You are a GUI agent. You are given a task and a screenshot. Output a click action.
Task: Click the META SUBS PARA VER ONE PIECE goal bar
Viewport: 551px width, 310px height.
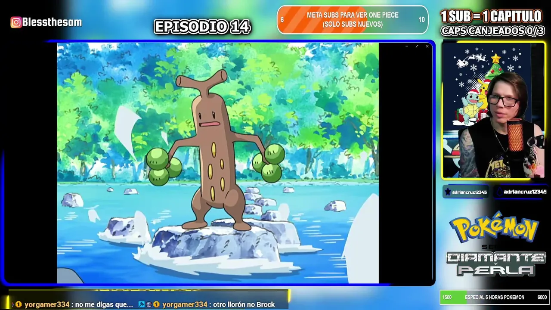click(353, 20)
